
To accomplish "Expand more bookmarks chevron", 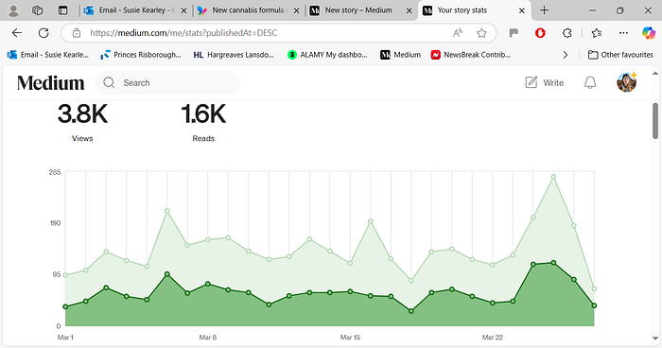I will tap(566, 55).
